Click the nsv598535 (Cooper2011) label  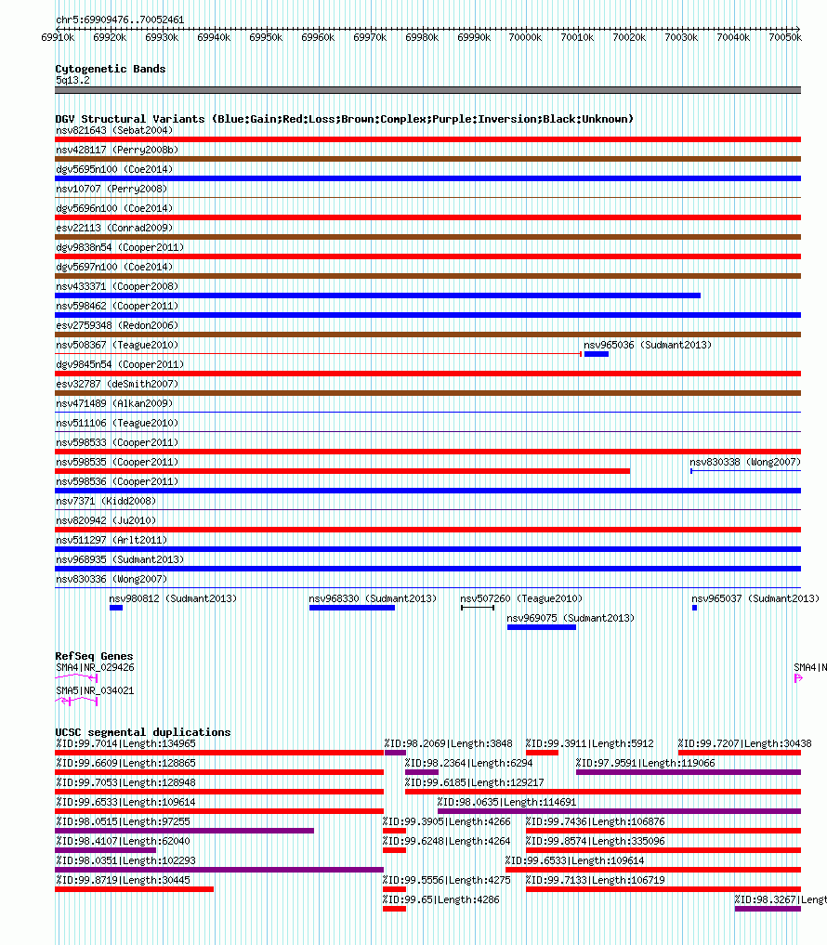[117, 462]
